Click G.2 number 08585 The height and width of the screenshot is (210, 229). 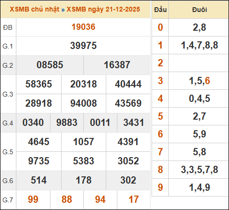(50, 65)
